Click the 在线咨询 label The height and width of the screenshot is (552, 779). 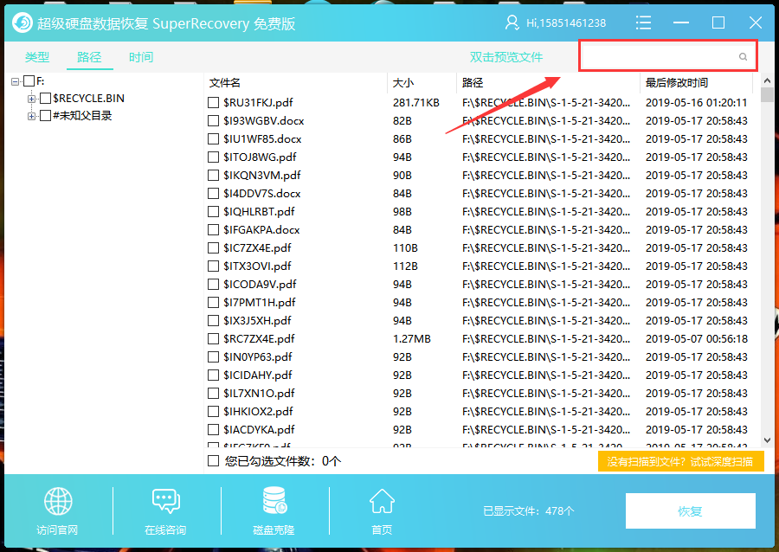[165, 530]
